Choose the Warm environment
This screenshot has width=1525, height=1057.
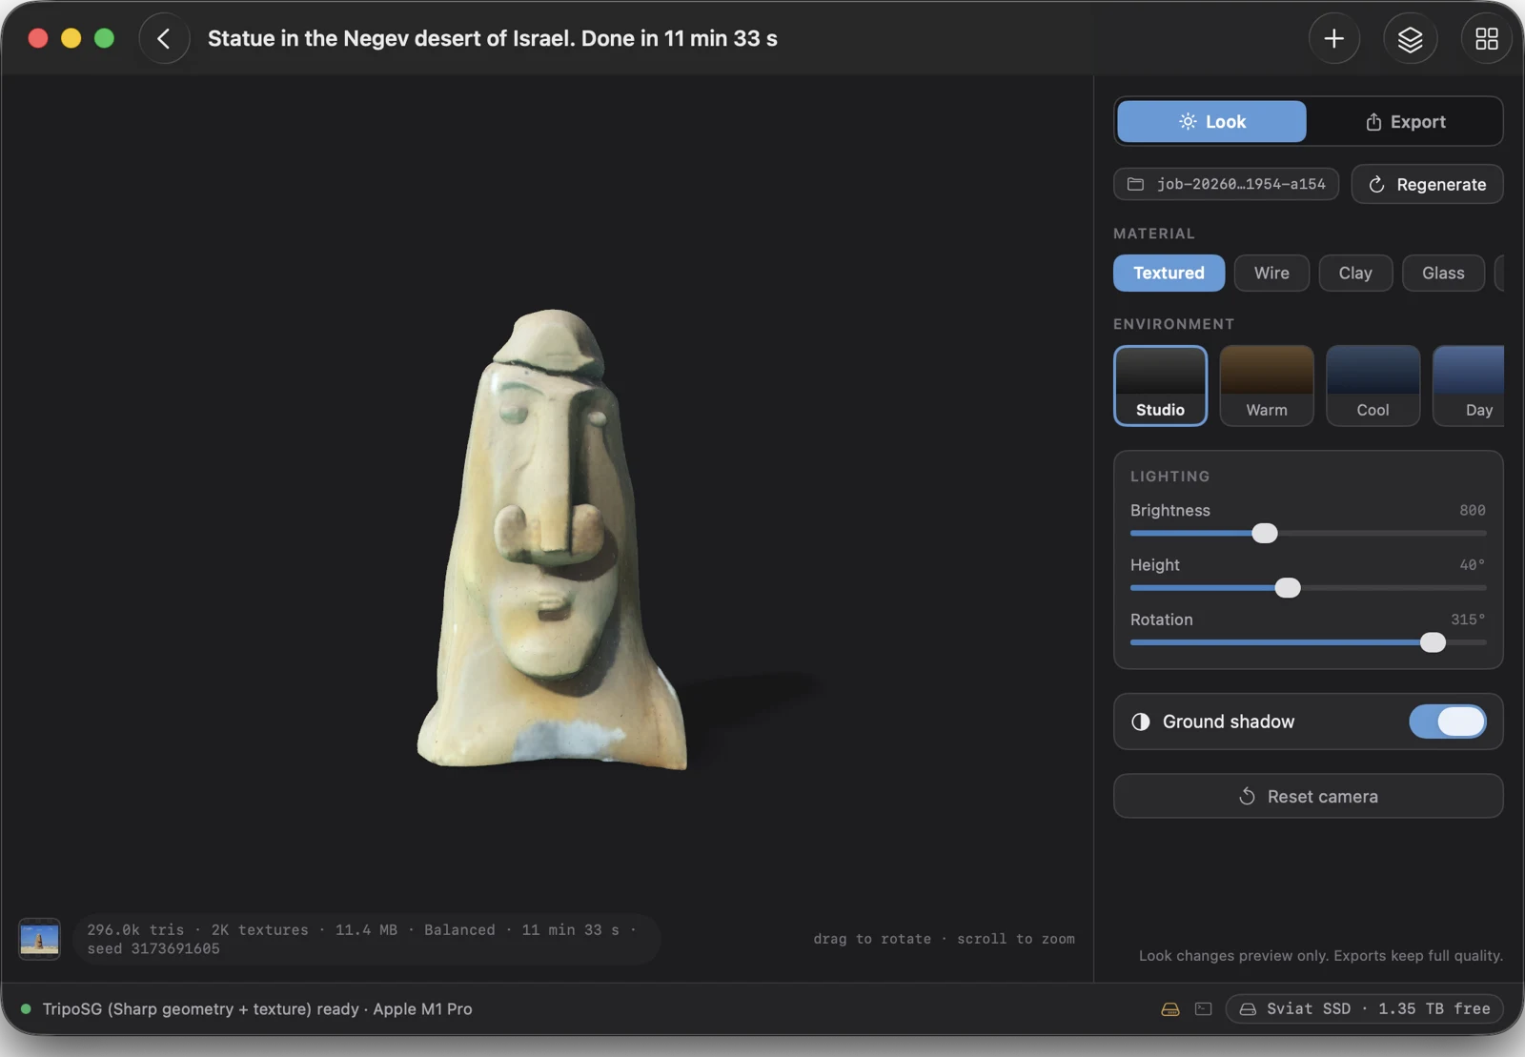1267,385
